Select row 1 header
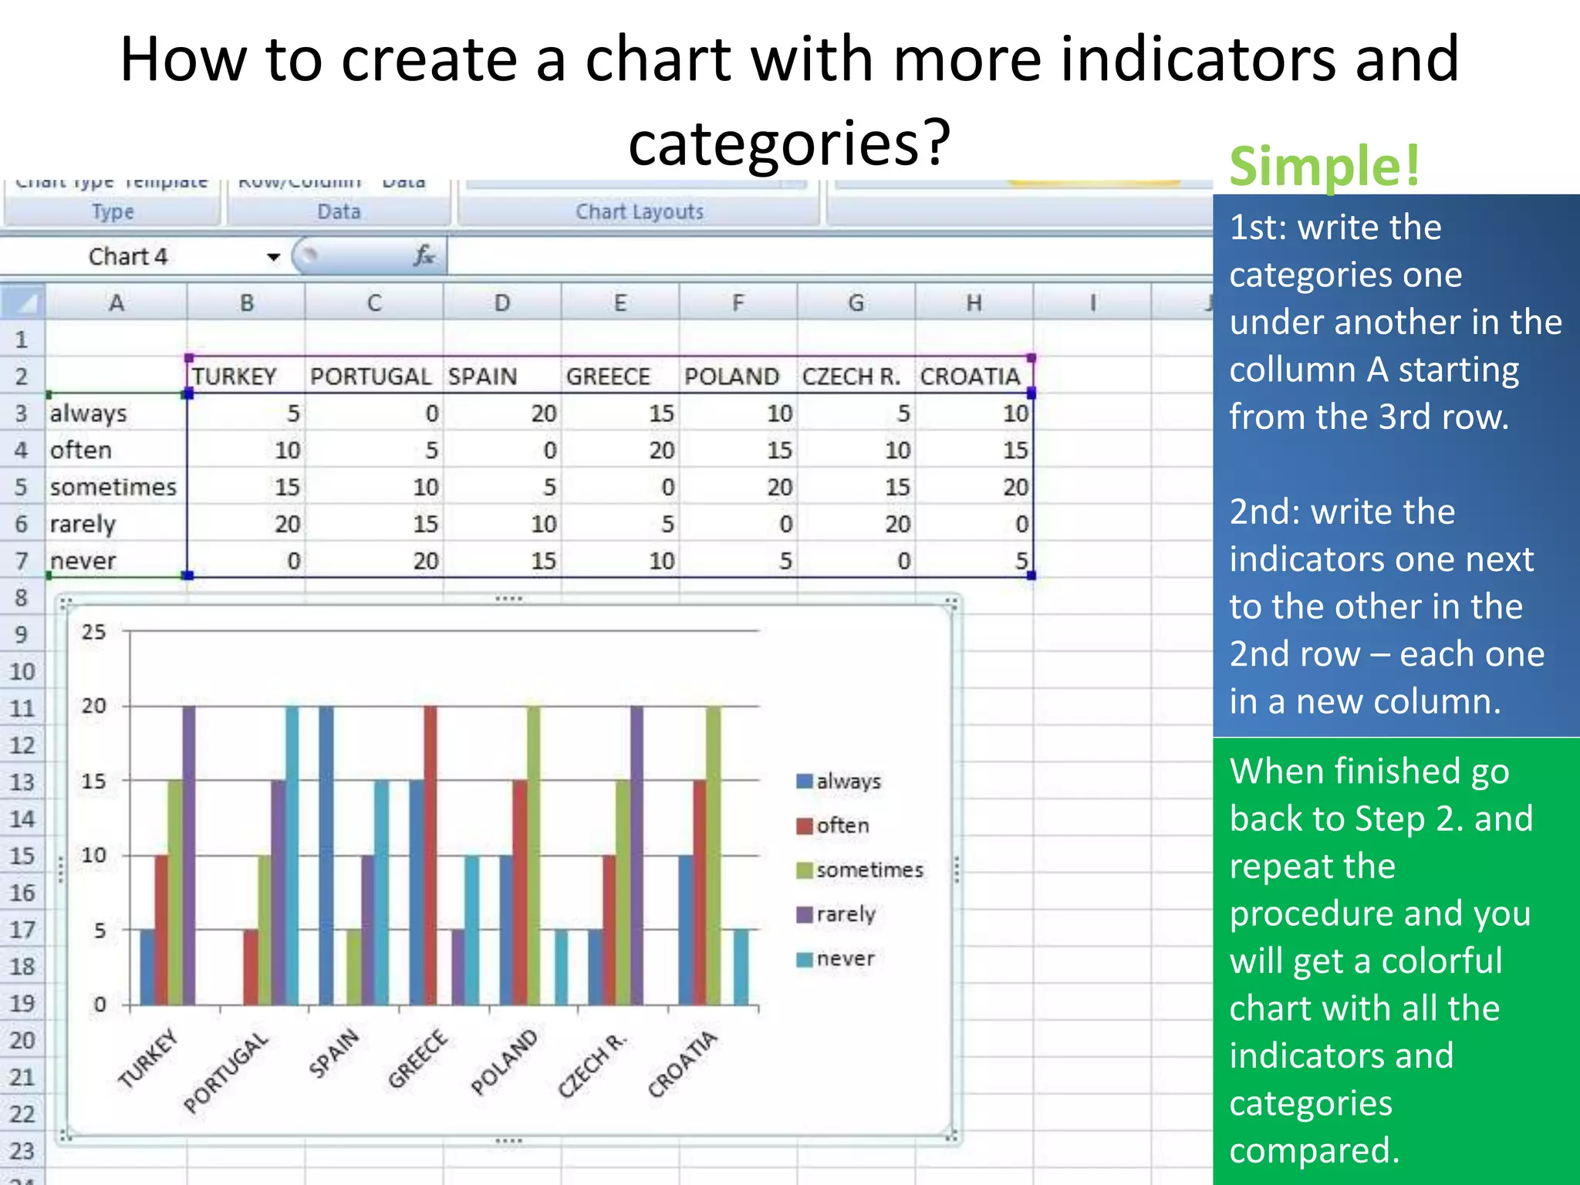The width and height of the screenshot is (1580, 1185). pos(22,339)
